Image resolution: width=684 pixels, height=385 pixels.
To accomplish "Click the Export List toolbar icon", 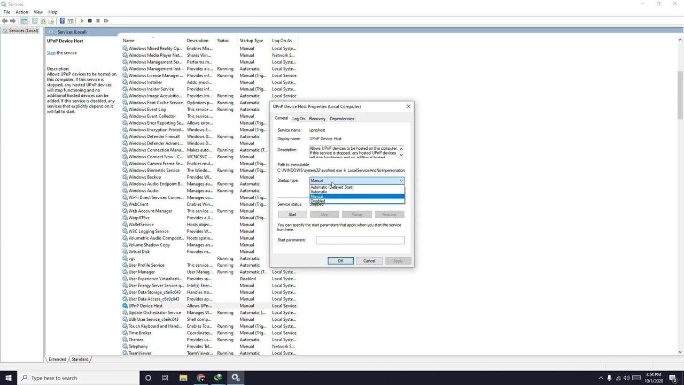I will pos(51,21).
